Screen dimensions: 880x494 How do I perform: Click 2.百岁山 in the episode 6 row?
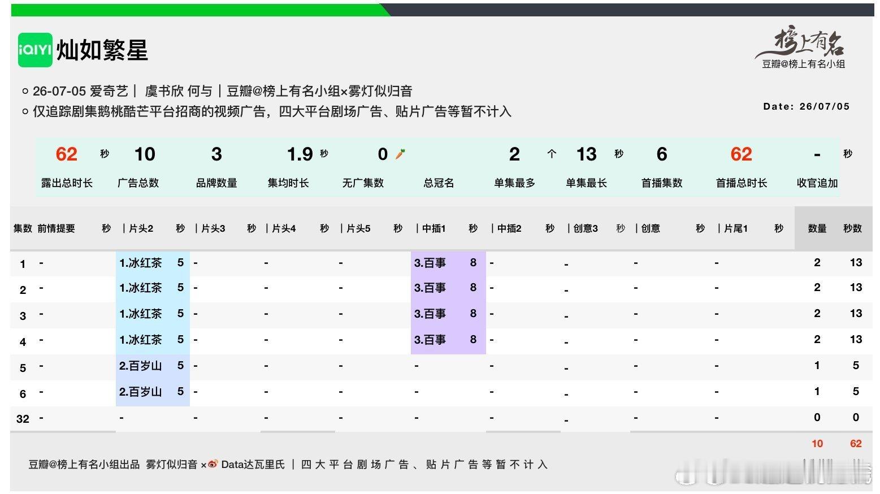pyautogui.click(x=141, y=392)
